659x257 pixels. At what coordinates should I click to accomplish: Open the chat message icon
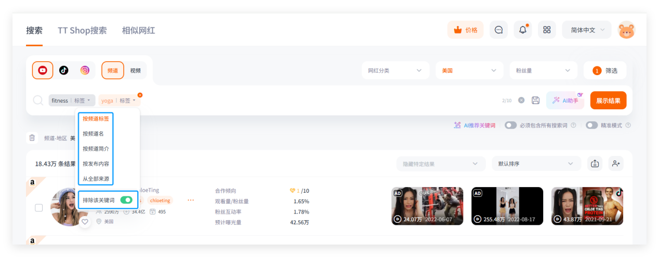click(x=498, y=30)
